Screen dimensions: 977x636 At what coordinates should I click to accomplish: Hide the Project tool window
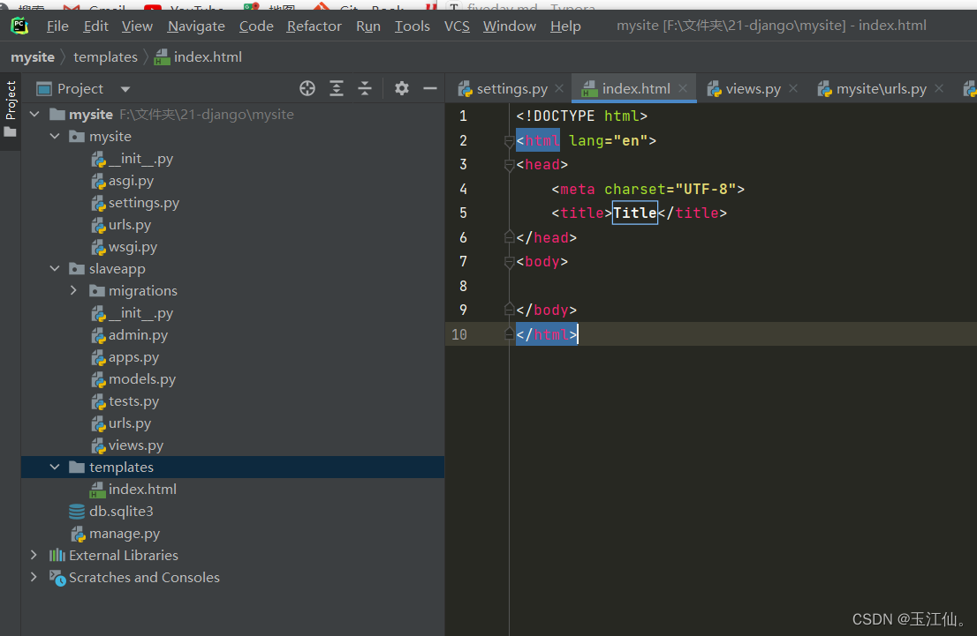430,88
